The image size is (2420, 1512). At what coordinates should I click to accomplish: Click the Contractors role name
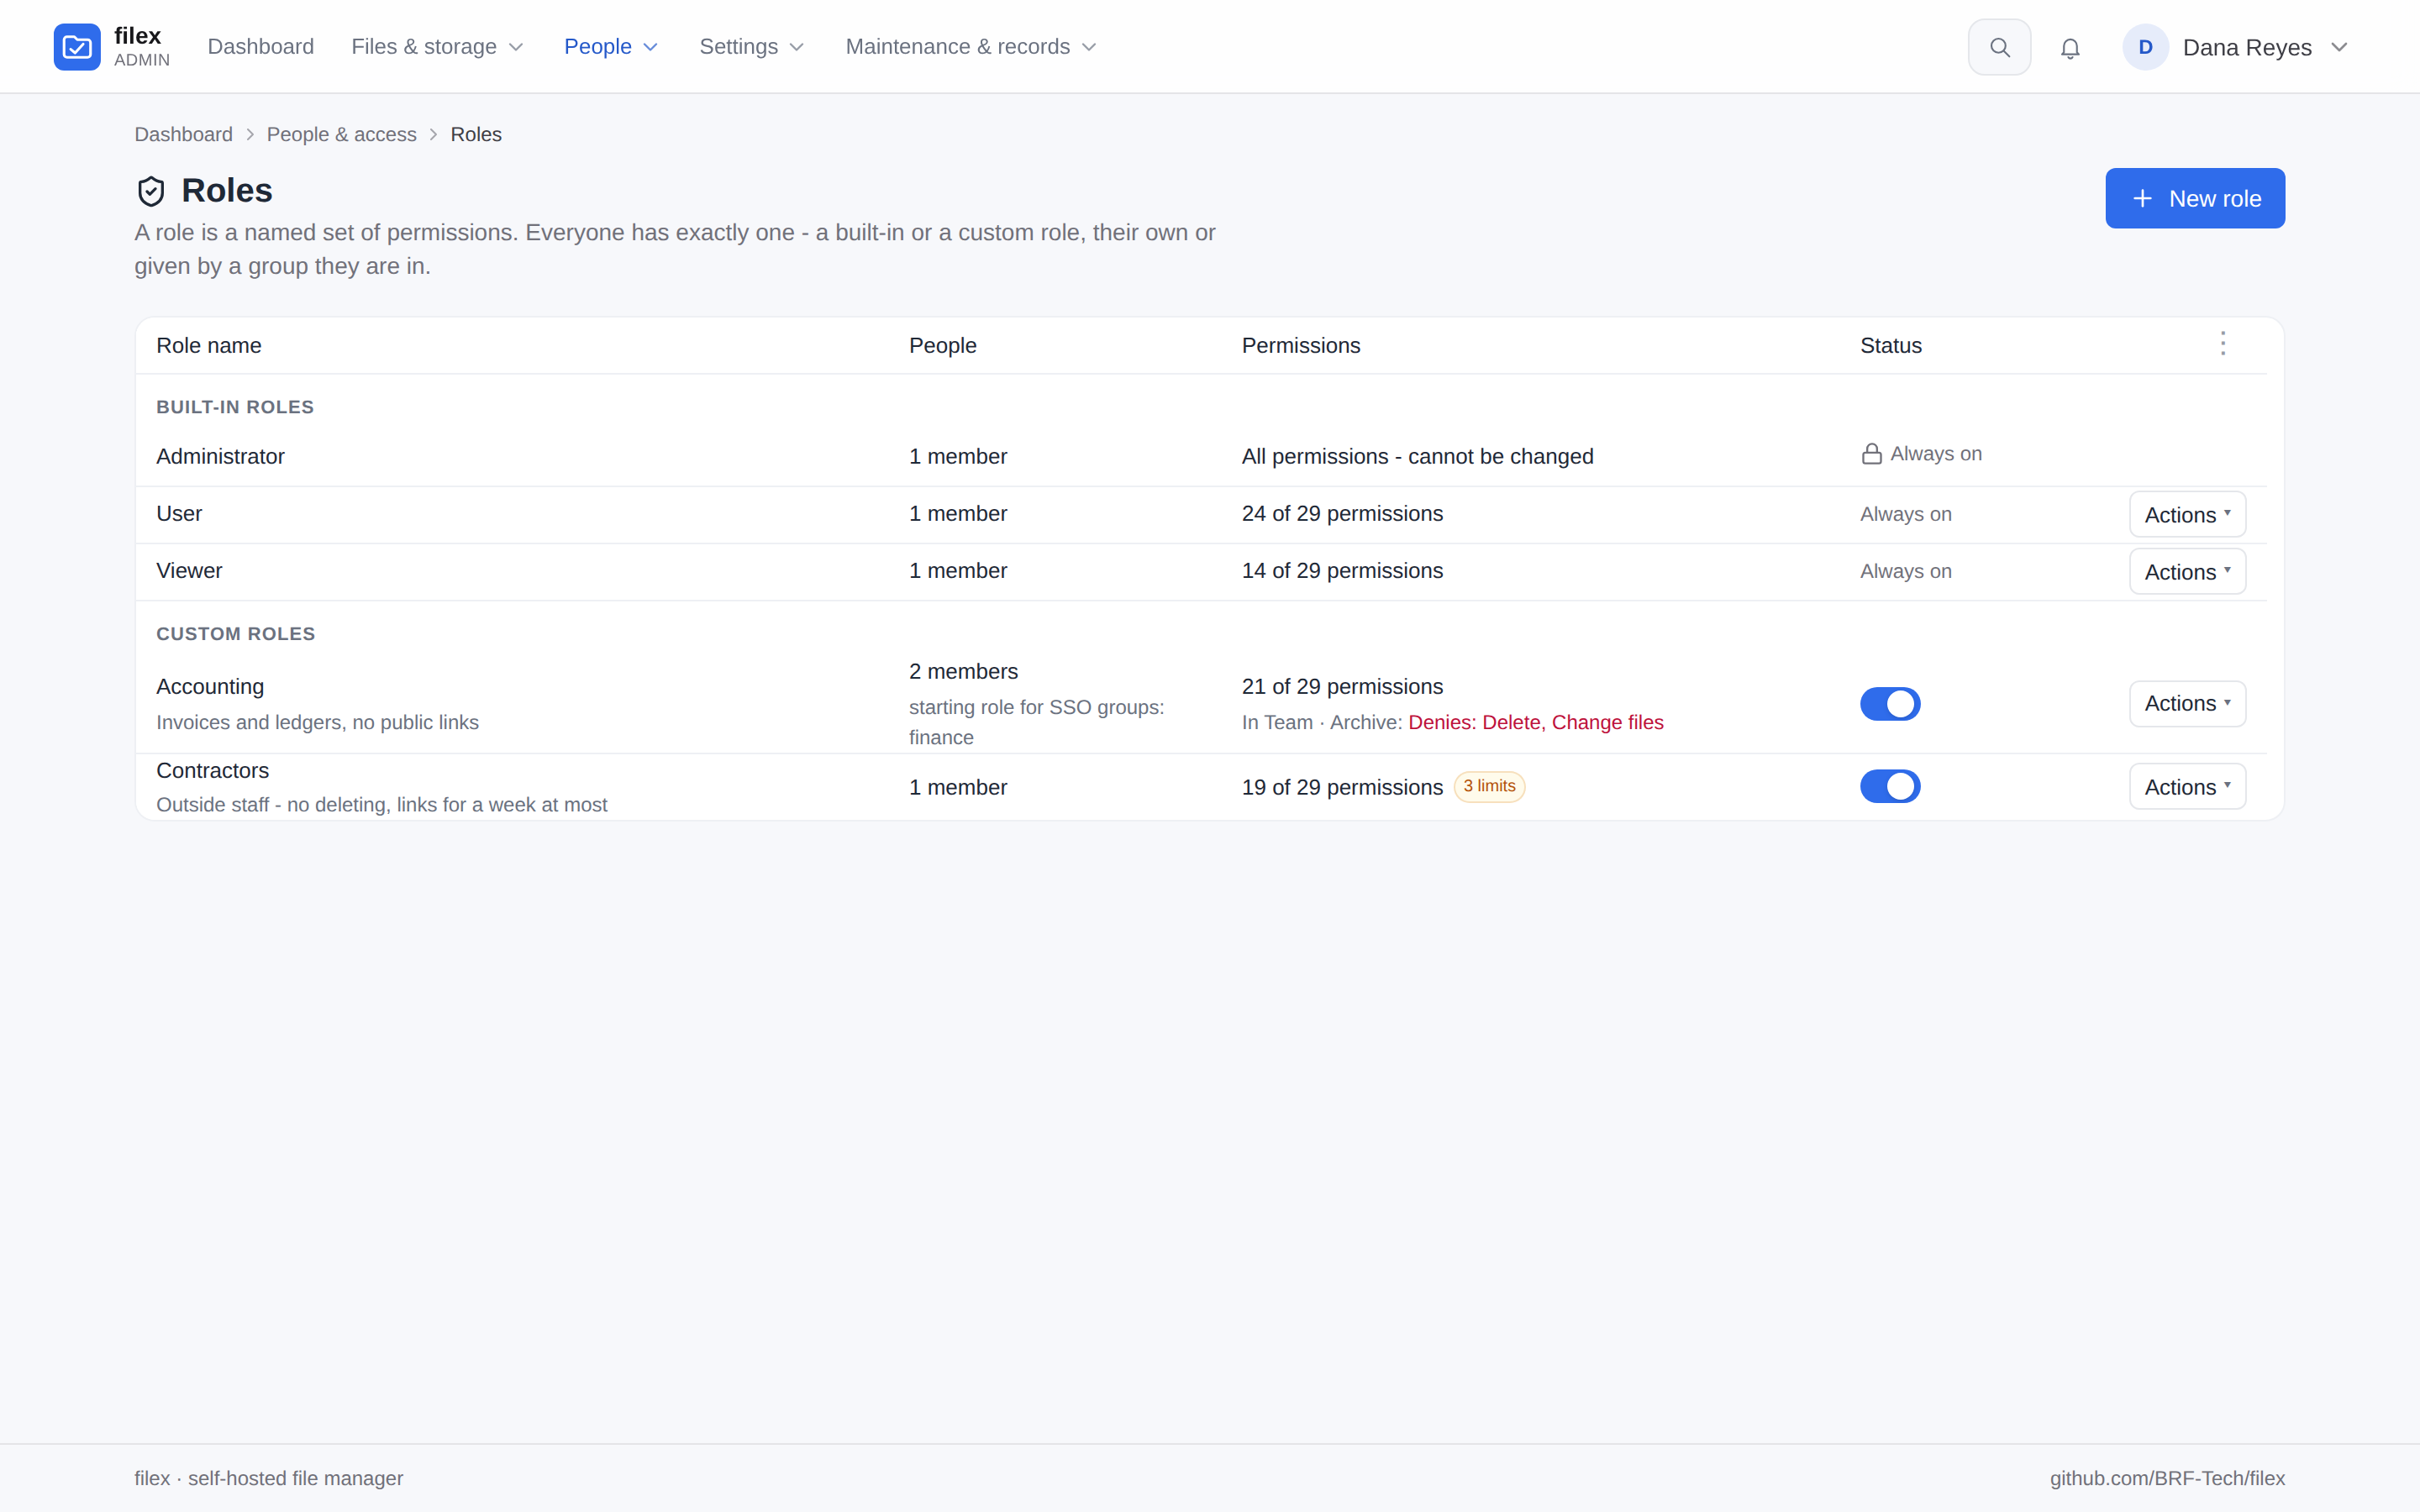212,770
